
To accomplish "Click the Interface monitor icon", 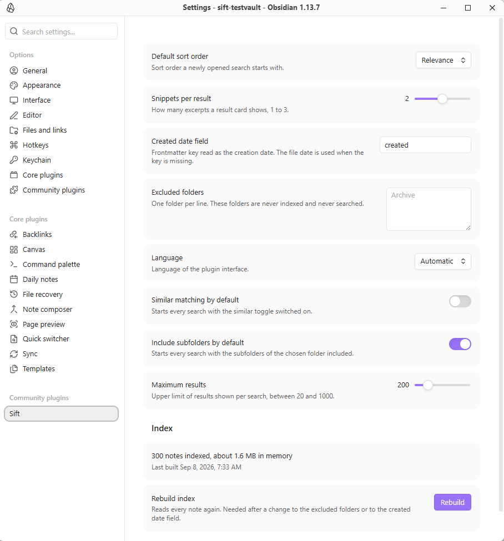I will point(14,100).
